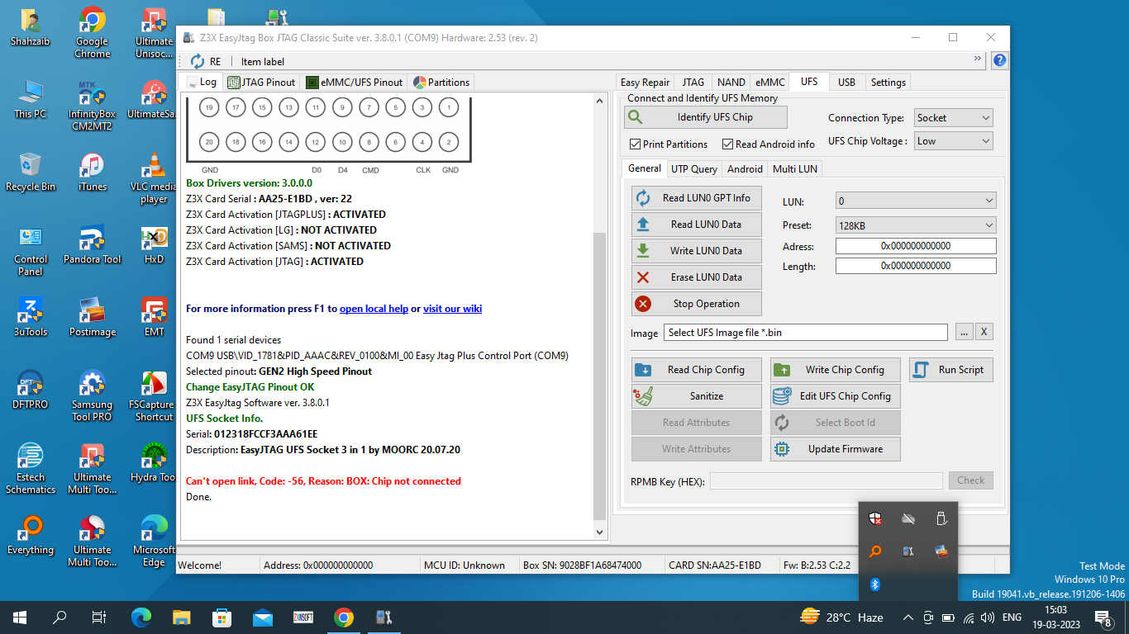1129x634 pixels.
Task: Open Postimage desktop icon
Action: click(x=92, y=317)
